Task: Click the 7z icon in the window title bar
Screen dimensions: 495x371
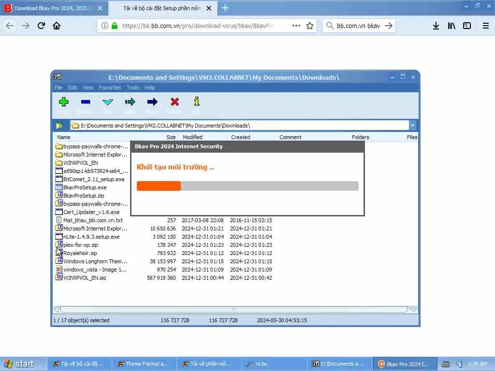Action: (57, 77)
